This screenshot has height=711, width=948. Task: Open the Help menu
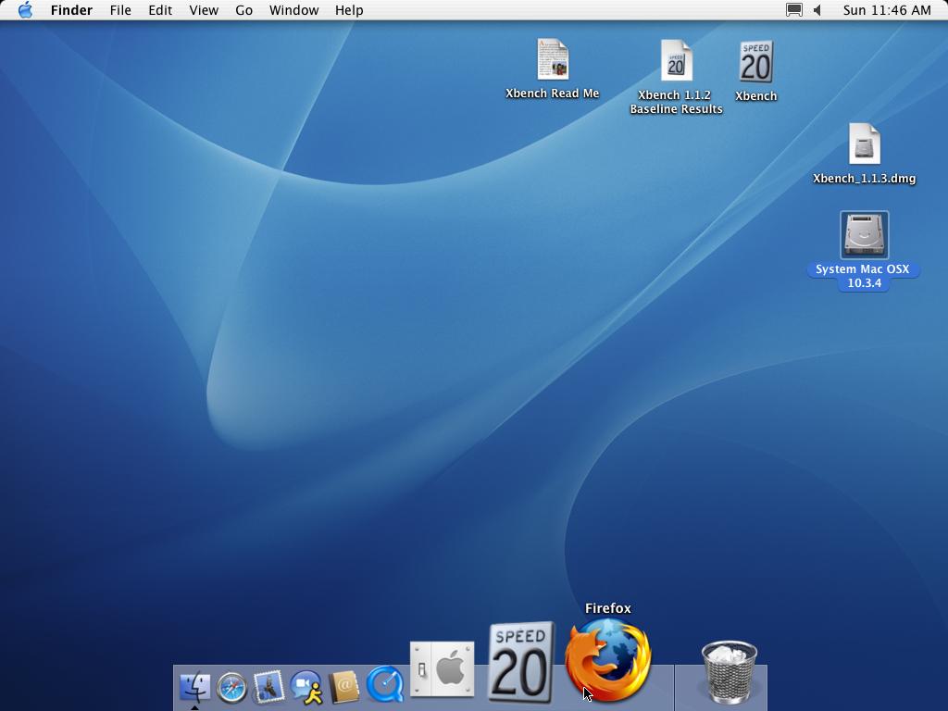[x=349, y=10]
